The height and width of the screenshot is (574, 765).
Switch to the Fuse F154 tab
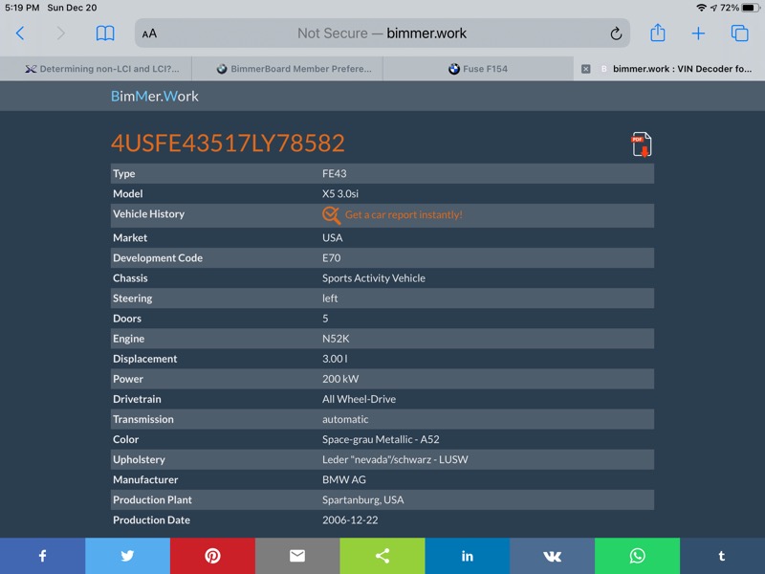tap(478, 69)
